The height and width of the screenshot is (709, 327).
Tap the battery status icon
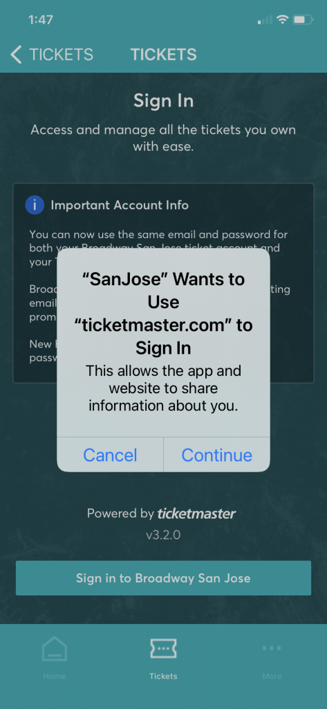303,20
